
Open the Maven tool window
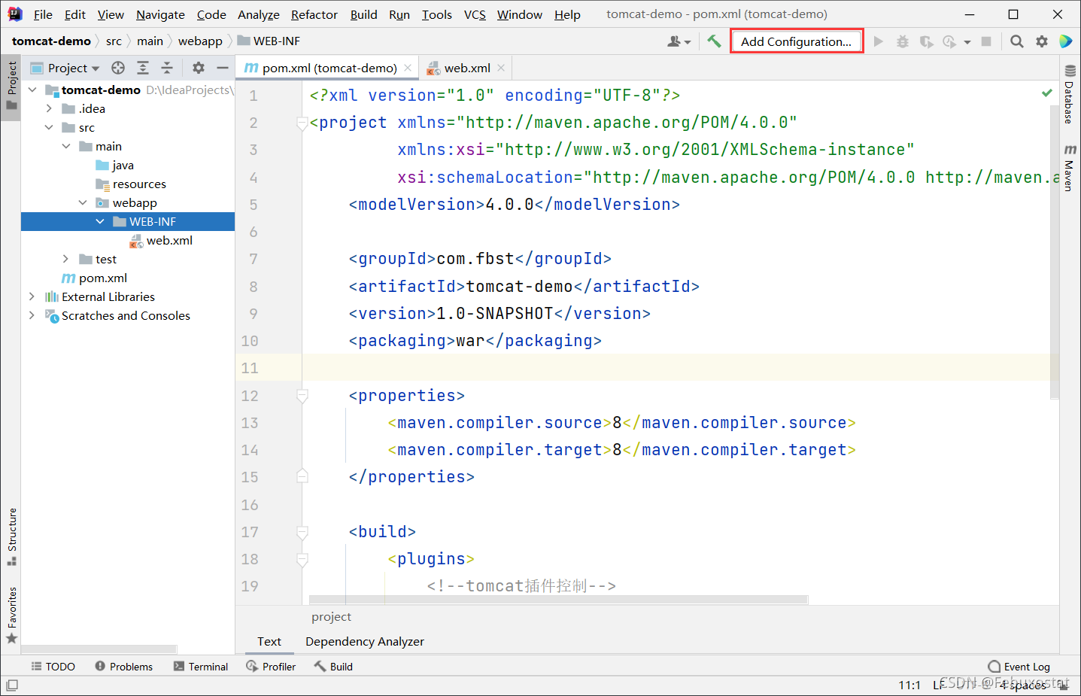coord(1070,168)
